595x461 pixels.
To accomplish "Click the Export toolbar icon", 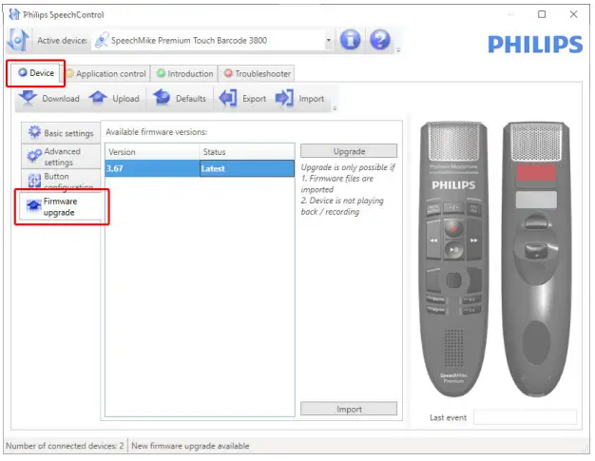I will [228, 98].
